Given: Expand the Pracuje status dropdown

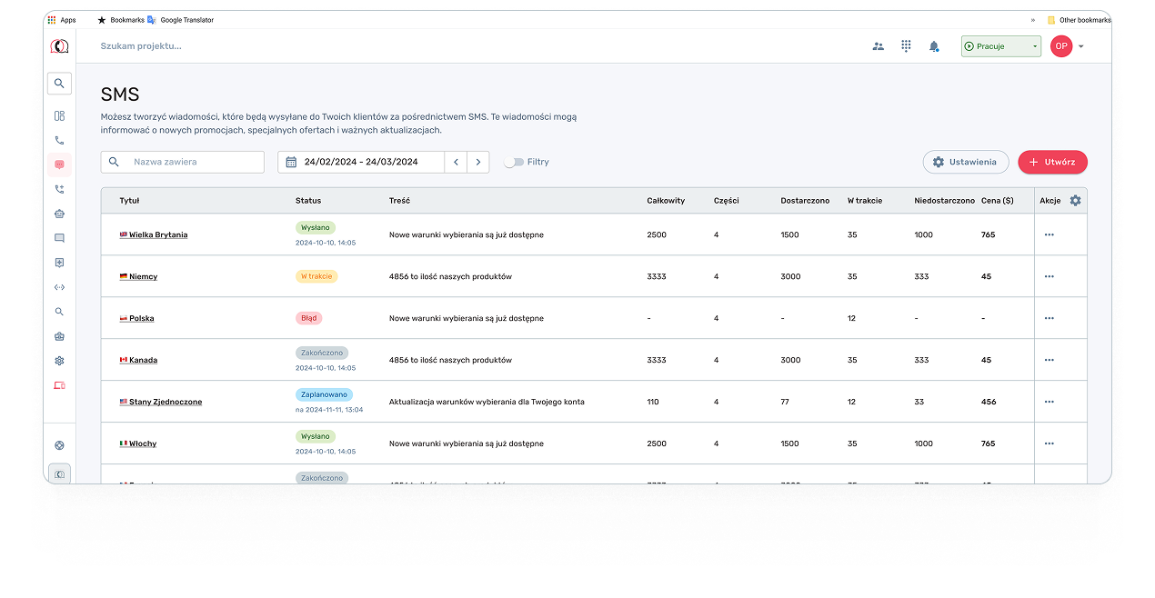Looking at the screenshot, I should (x=1034, y=46).
